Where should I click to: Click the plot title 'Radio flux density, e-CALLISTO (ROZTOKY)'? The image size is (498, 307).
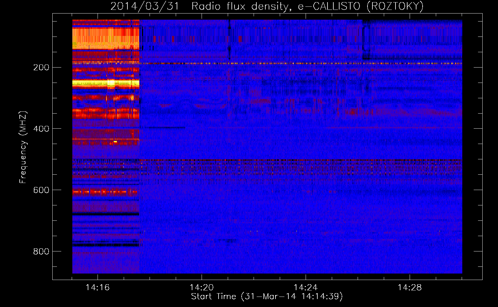307,6
